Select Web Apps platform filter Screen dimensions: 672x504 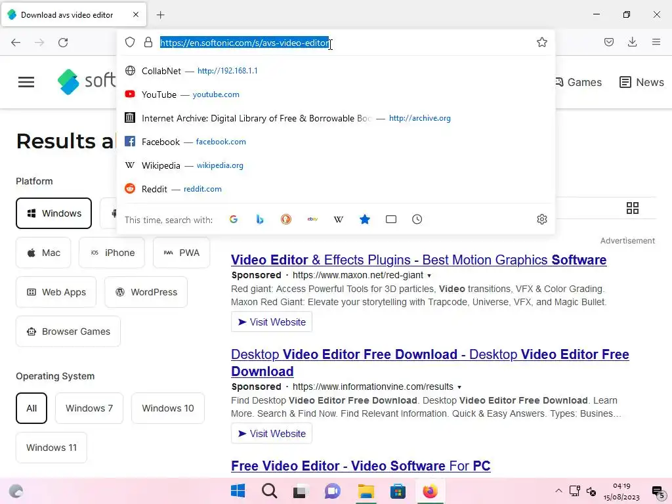(56, 292)
